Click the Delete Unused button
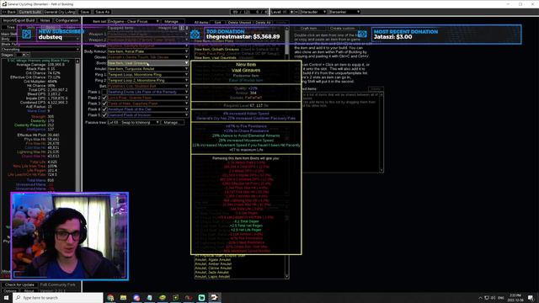Image resolution: width=539 pixels, height=303 pixels. 239,23
